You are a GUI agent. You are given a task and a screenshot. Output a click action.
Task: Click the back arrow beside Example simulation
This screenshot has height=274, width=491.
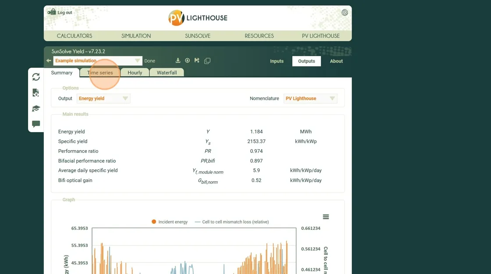coord(49,61)
